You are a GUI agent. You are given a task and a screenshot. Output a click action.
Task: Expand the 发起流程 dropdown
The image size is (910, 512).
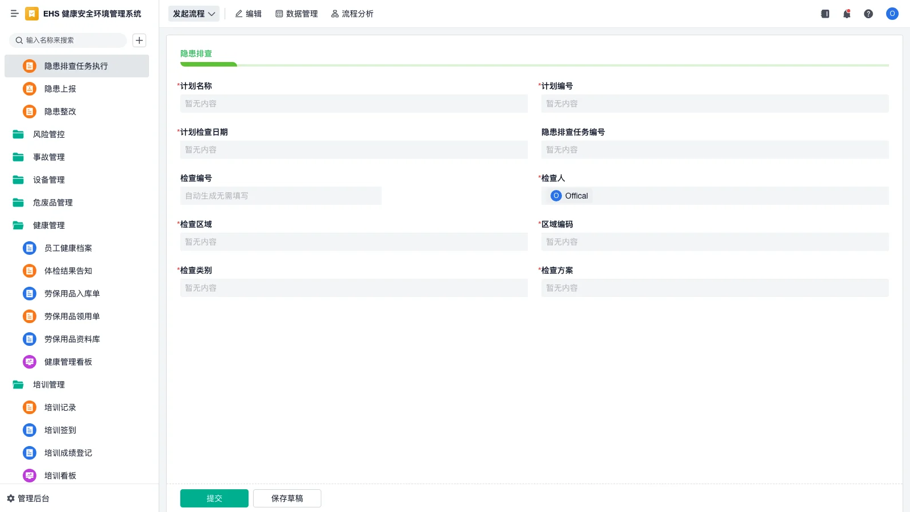(x=194, y=14)
